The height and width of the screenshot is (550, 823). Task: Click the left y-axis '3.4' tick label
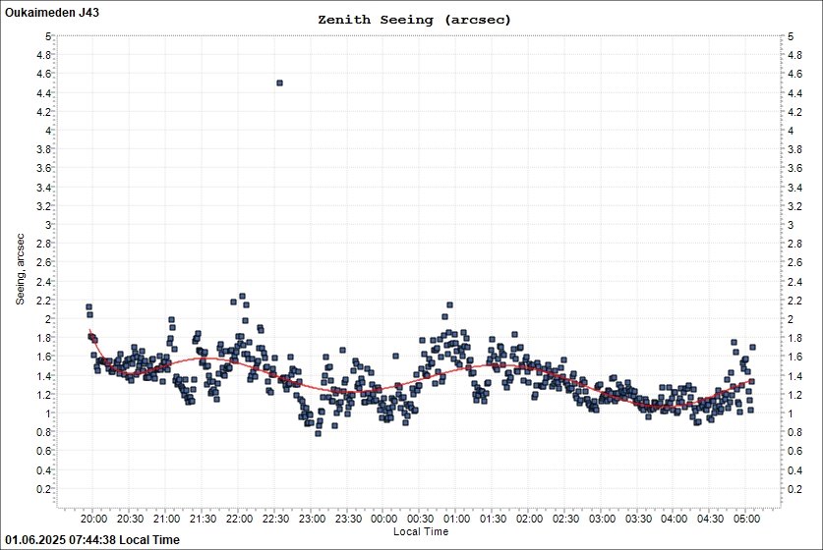pos(43,188)
